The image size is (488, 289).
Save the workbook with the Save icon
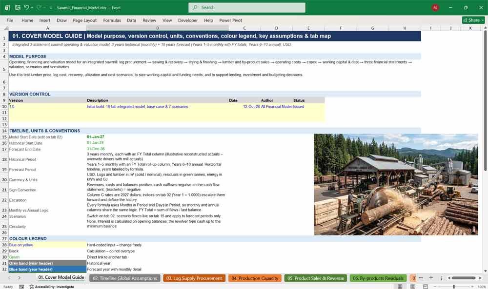tap(18, 7)
